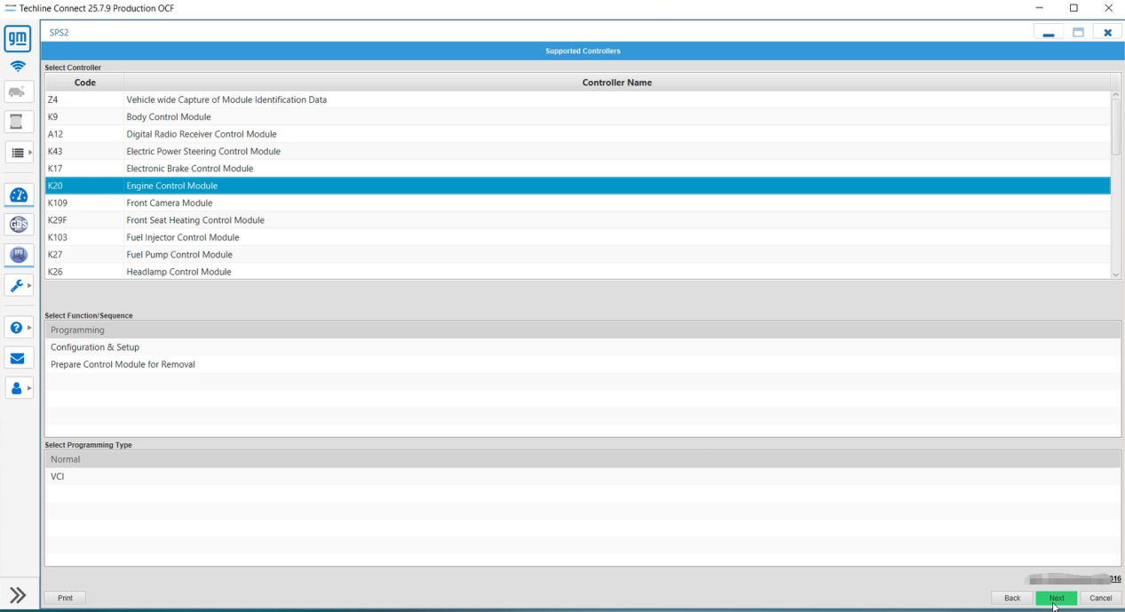The image size is (1125, 612).
Task: Select Prepare Control Module for Removal
Action: 123,364
